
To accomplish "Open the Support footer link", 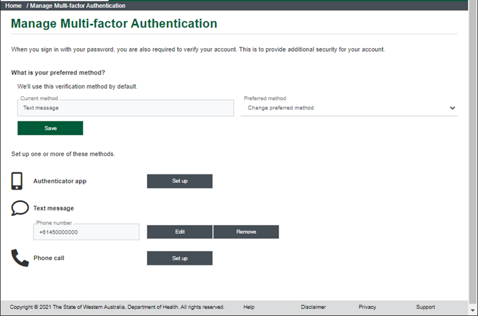I will pyautogui.click(x=425, y=307).
